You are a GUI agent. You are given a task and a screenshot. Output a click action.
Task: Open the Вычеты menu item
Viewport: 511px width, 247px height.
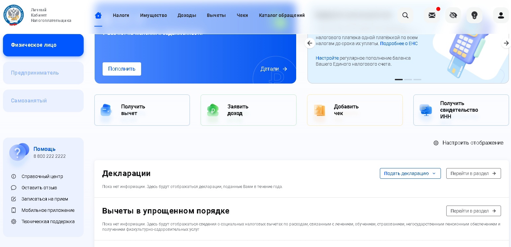coord(216,15)
